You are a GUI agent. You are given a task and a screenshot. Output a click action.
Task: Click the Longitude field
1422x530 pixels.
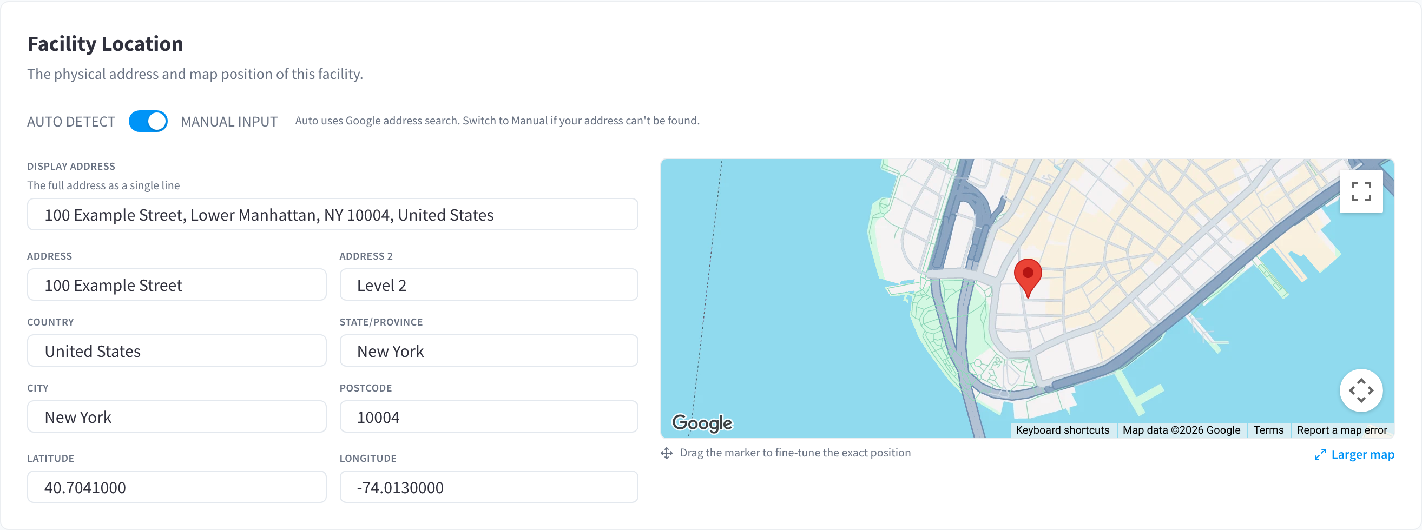[x=489, y=487]
